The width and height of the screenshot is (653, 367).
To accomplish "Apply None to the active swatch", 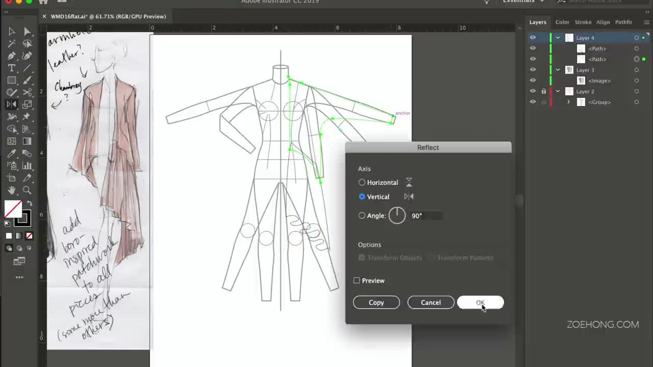I will pos(29,236).
